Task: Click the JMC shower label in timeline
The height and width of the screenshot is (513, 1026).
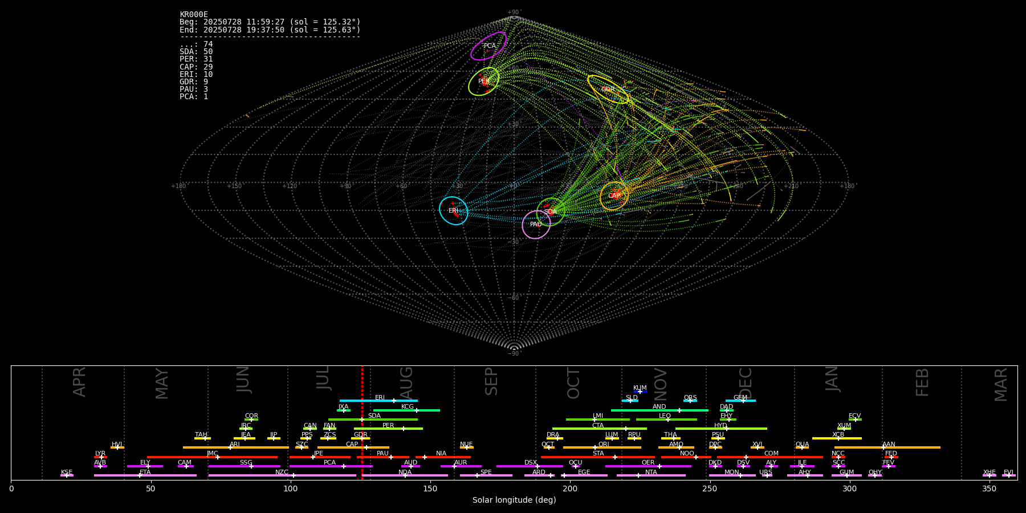Action: point(213,454)
